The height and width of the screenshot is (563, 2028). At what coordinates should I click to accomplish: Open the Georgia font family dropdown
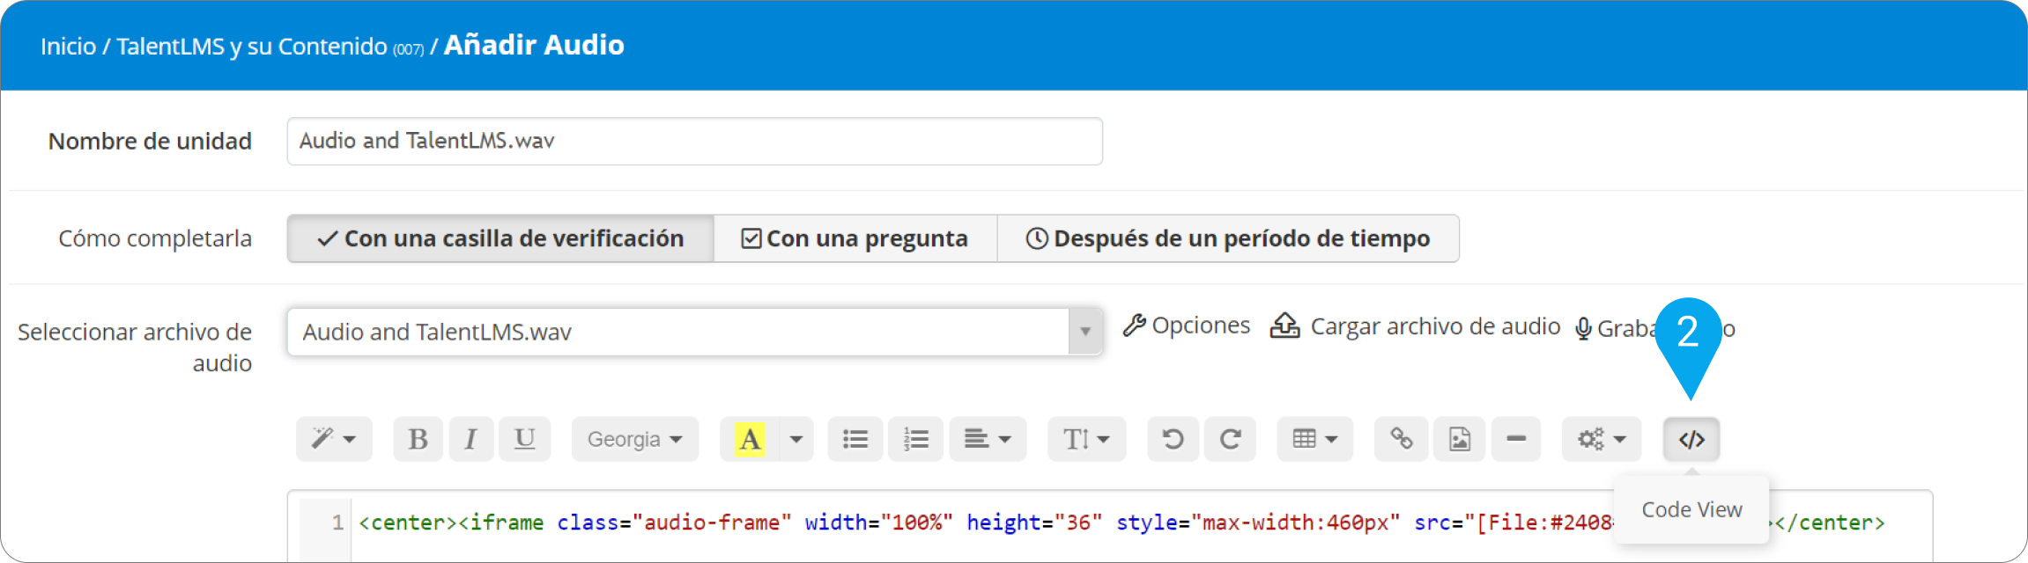[635, 439]
